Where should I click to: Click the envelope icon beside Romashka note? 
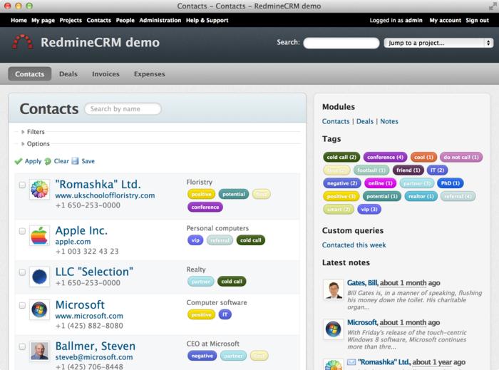coord(351,362)
